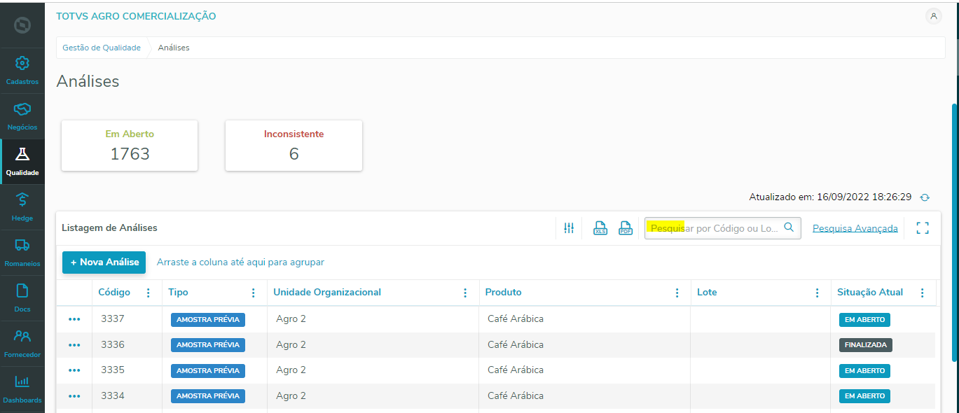Viewport: 959px width, 413px height.
Task: Click + Nova Análise button
Action: [x=104, y=262]
